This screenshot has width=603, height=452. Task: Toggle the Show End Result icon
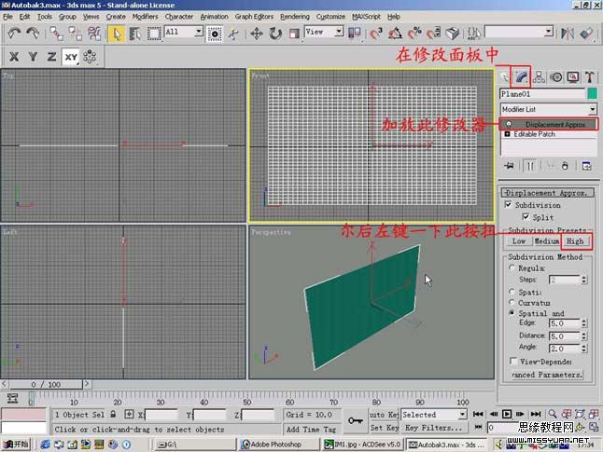[530, 166]
